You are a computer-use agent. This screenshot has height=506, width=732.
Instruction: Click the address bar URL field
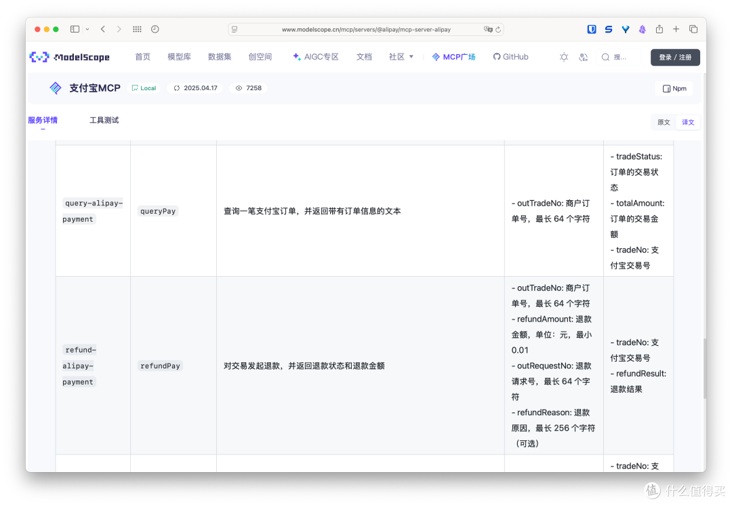[x=365, y=29]
